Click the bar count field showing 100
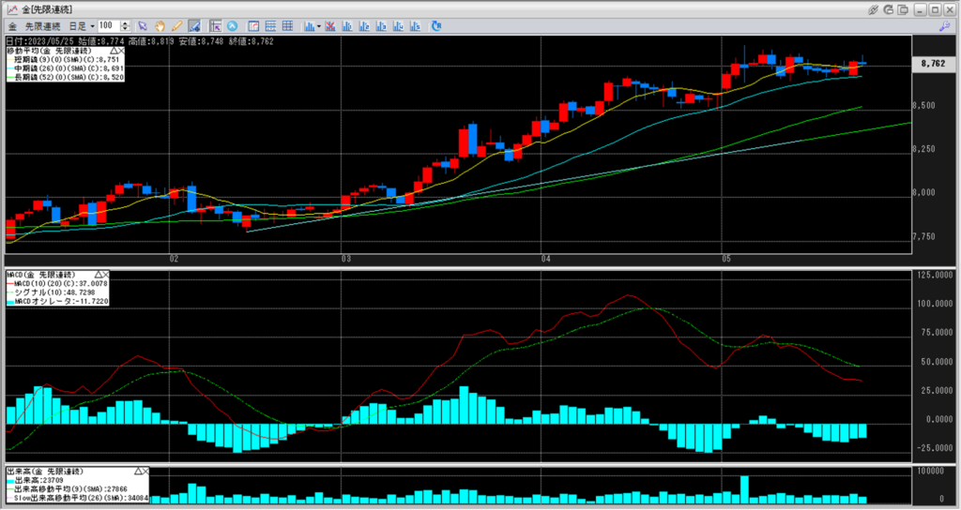Viewport: 961px width, 510px height. pos(108,25)
